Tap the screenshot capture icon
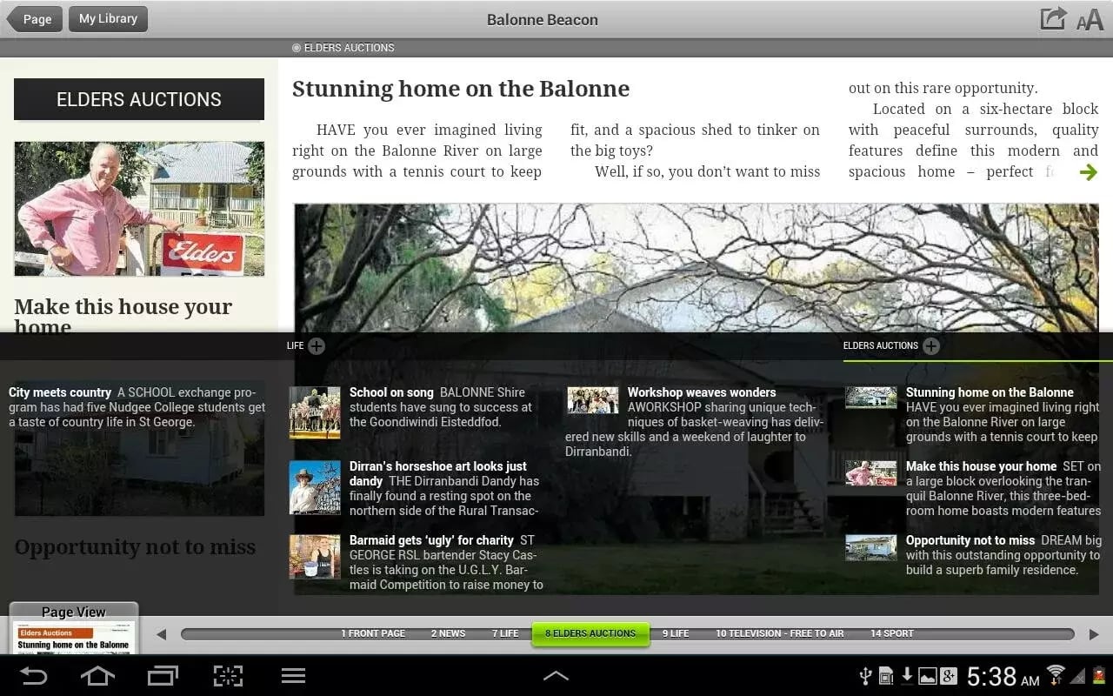 point(228,675)
